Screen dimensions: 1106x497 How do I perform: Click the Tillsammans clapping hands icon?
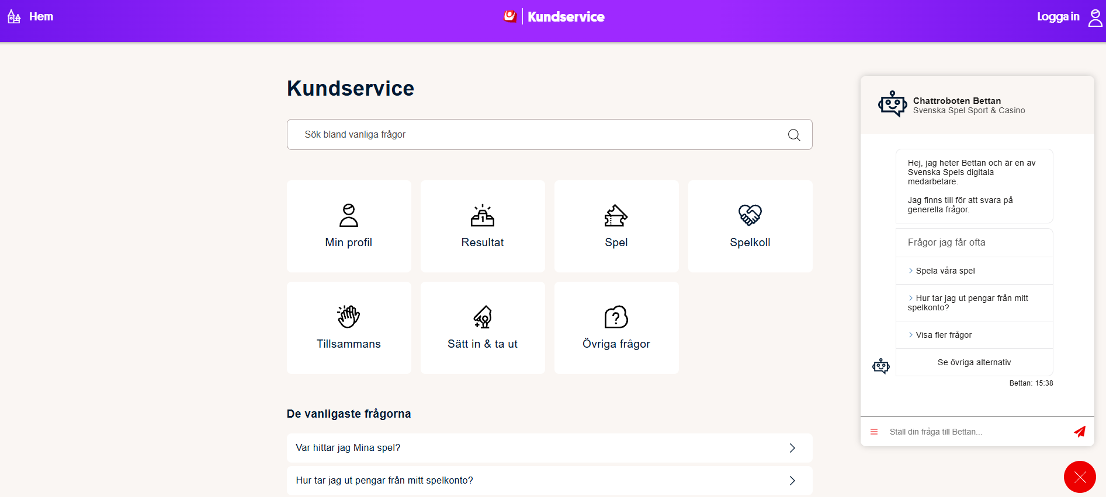(349, 316)
